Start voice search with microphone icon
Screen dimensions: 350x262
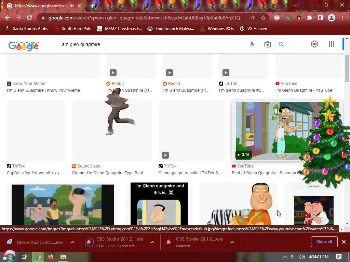252,44
